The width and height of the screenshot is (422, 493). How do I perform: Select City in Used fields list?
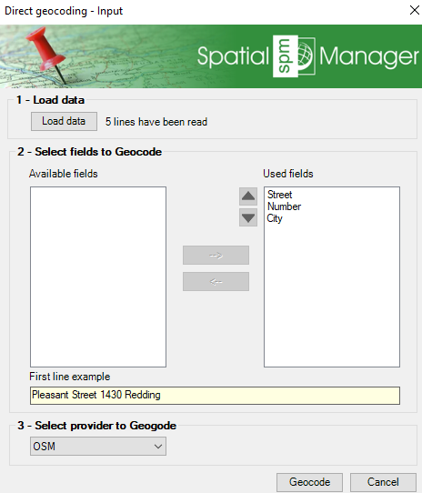(275, 218)
